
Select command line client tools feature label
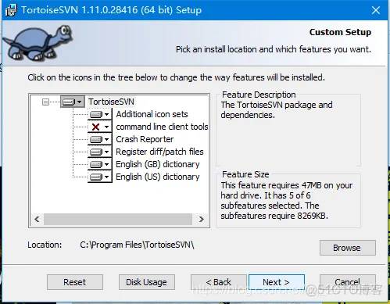click(162, 127)
